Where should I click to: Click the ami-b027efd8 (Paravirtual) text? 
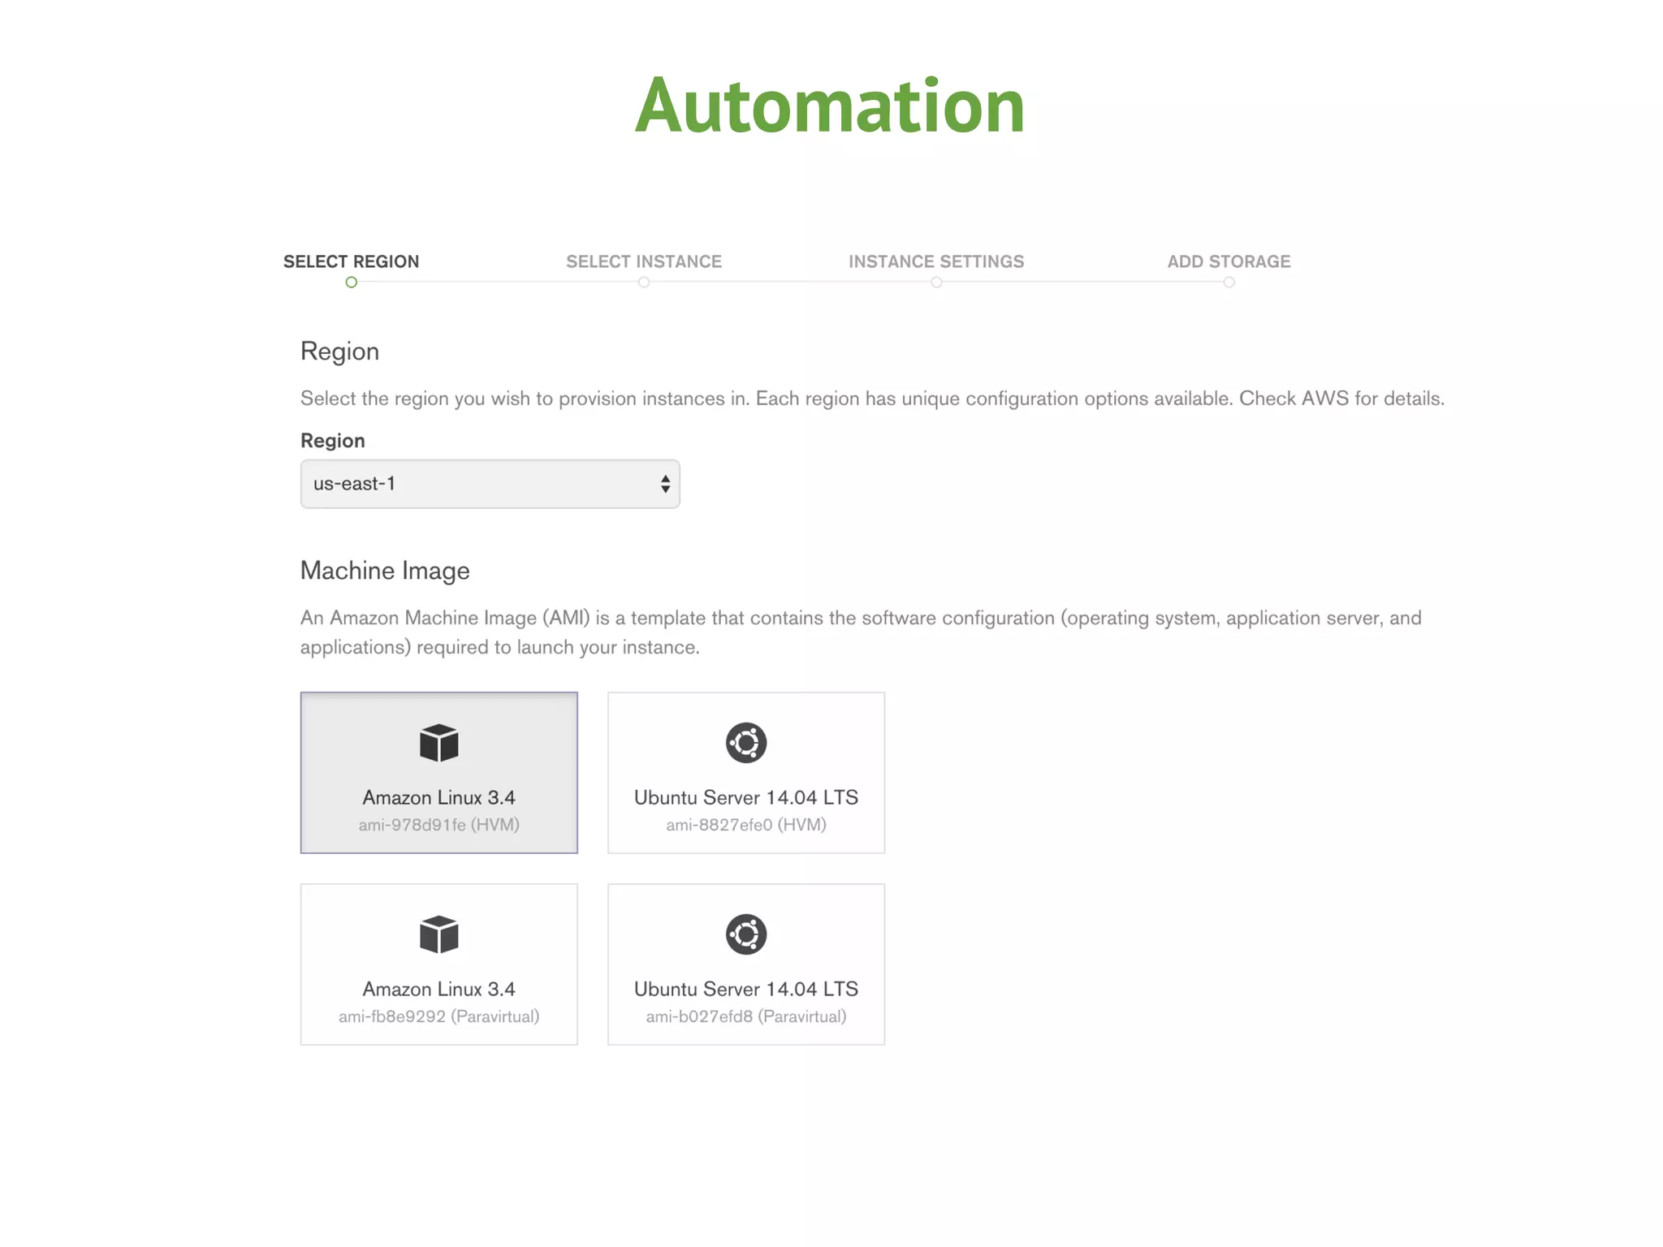tap(746, 1016)
